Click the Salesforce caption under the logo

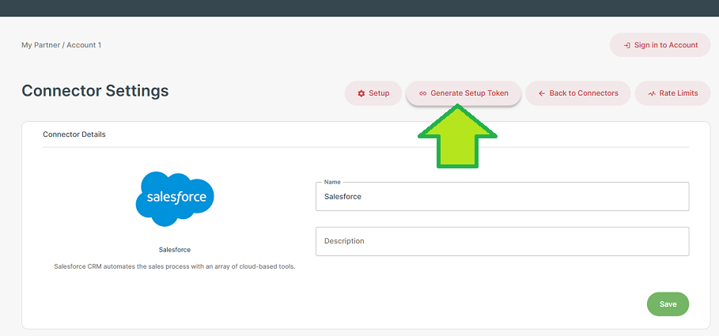coord(175,250)
